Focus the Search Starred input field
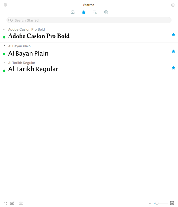 click(x=89, y=20)
